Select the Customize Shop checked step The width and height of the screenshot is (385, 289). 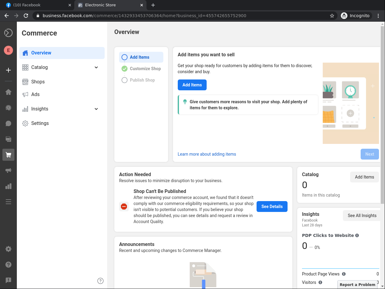click(125, 69)
